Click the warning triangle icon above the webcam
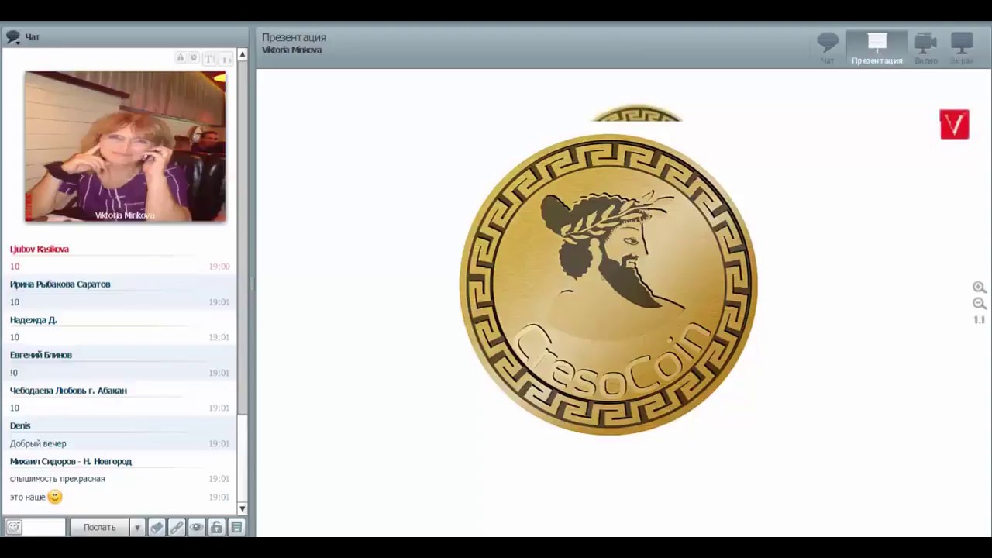Image resolution: width=992 pixels, height=558 pixels. 181,58
